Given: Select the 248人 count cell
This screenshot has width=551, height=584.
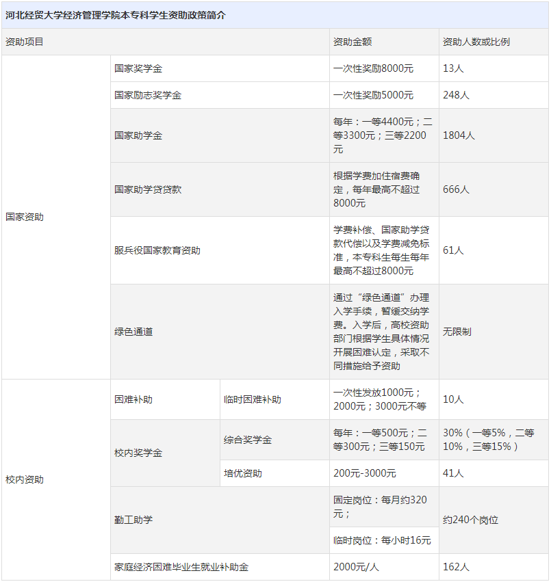Looking at the screenshot, I should 494,95.
